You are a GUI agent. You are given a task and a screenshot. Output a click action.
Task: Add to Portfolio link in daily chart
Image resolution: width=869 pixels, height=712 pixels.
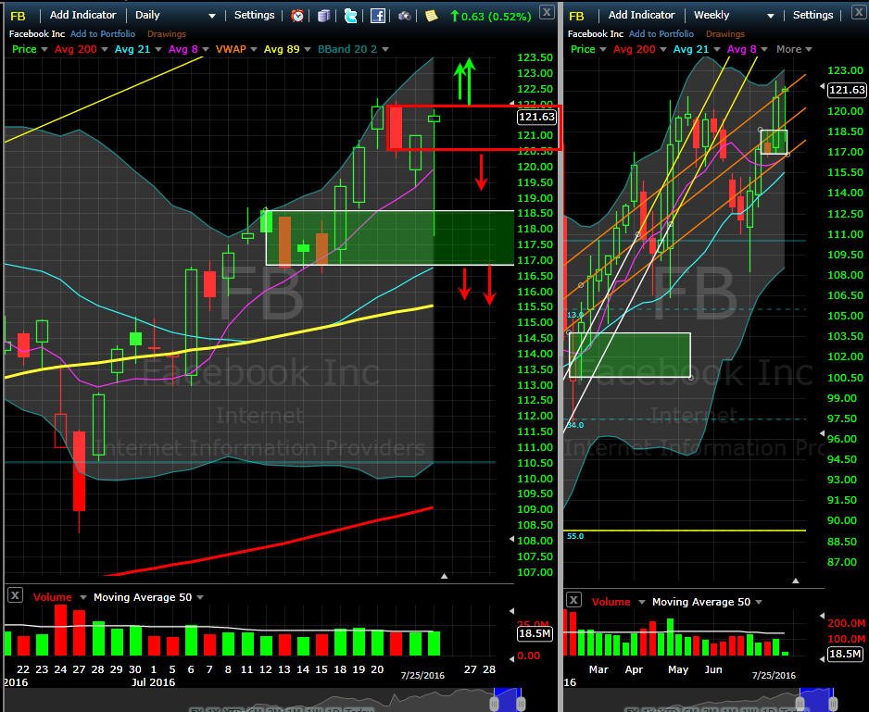click(103, 34)
